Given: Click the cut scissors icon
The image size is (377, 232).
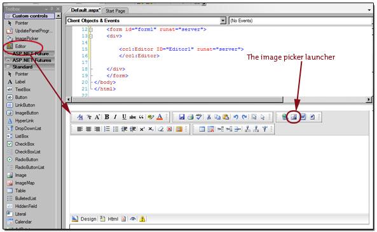Looking at the screenshot, I should click(x=209, y=117).
